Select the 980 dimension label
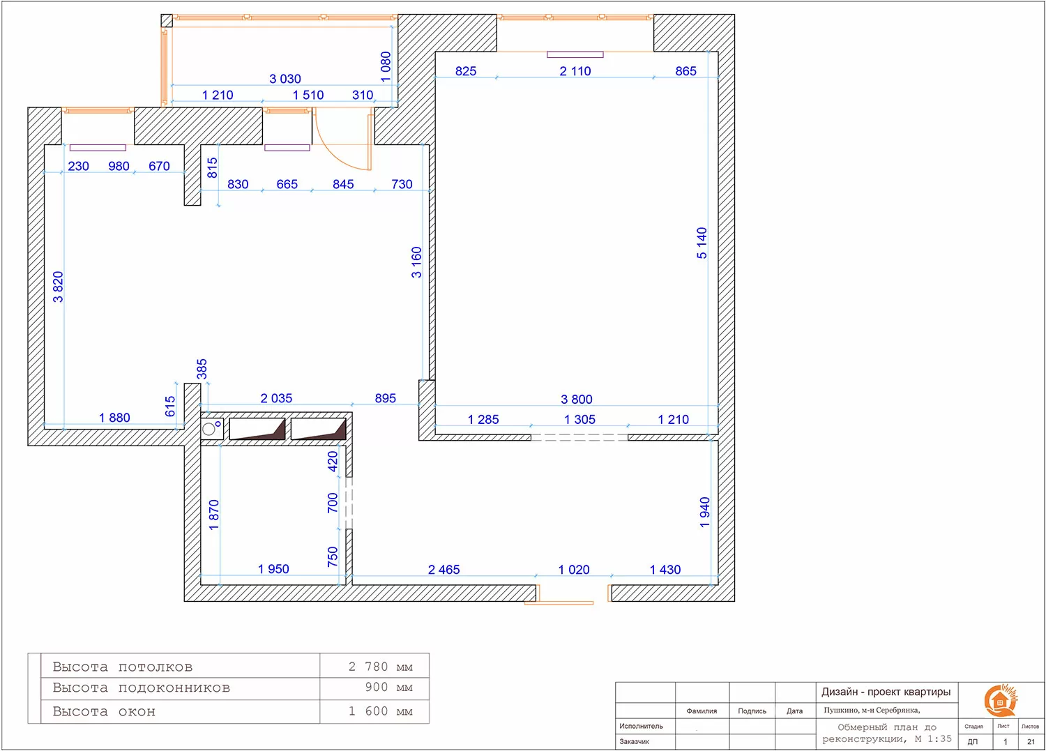 pyautogui.click(x=119, y=166)
